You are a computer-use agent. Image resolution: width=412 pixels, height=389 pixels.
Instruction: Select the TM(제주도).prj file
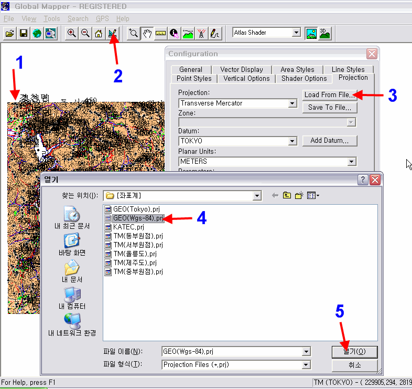click(131, 263)
